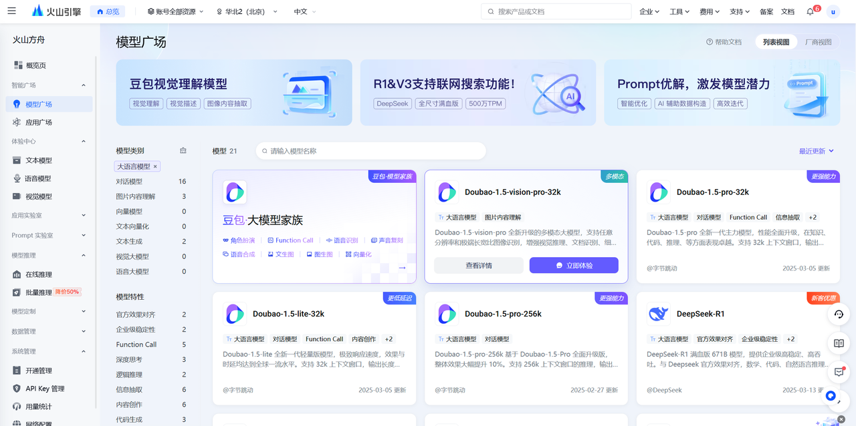Switch to 列表视图 view

(776, 42)
